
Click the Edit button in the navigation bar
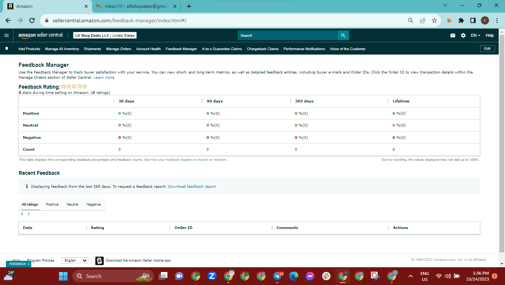click(487, 49)
